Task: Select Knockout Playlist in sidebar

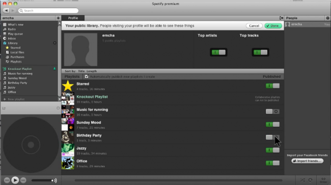Action: pyautogui.click(x=20, y=69)
